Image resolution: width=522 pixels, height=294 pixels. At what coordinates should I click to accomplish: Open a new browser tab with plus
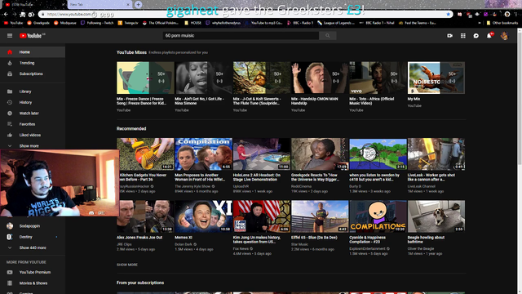pos(138,5)
